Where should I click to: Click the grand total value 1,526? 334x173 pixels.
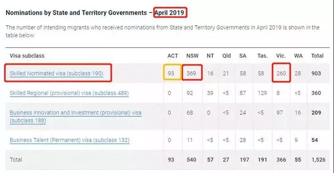(x=318, y=160)
